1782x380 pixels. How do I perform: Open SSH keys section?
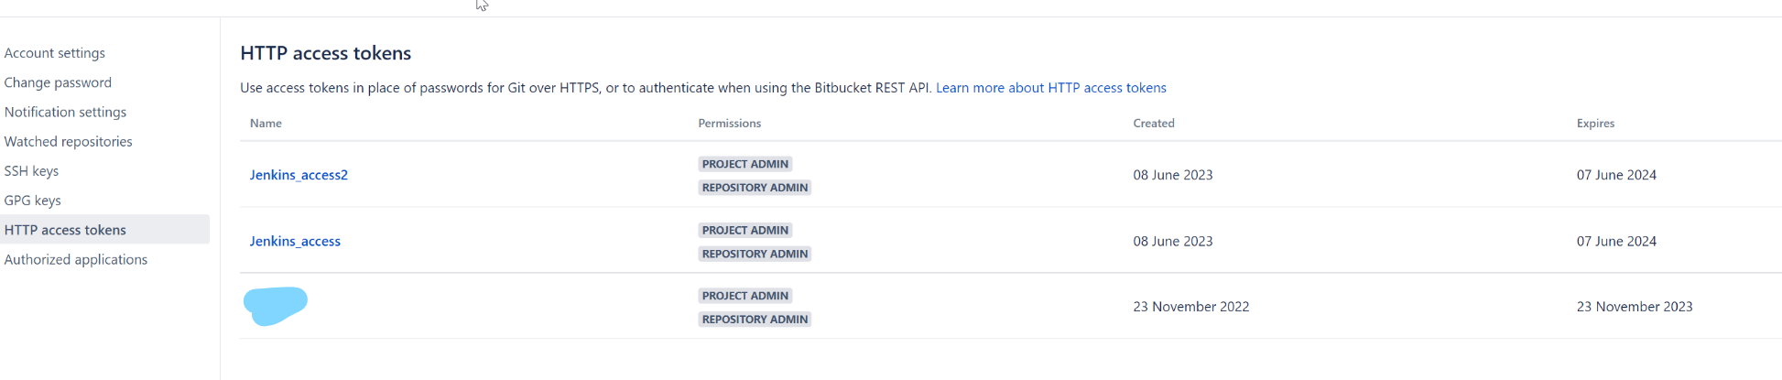coord(31,170)
